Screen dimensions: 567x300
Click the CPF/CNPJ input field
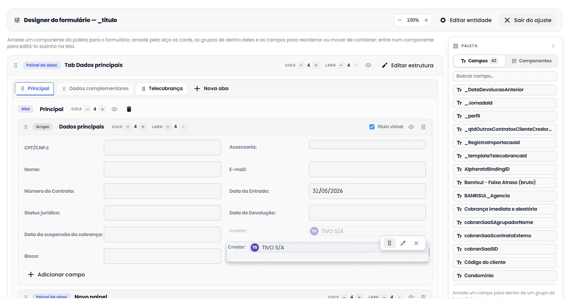163,147
